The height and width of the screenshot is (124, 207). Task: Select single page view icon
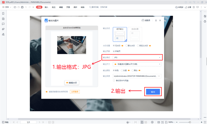pos(142,122)
